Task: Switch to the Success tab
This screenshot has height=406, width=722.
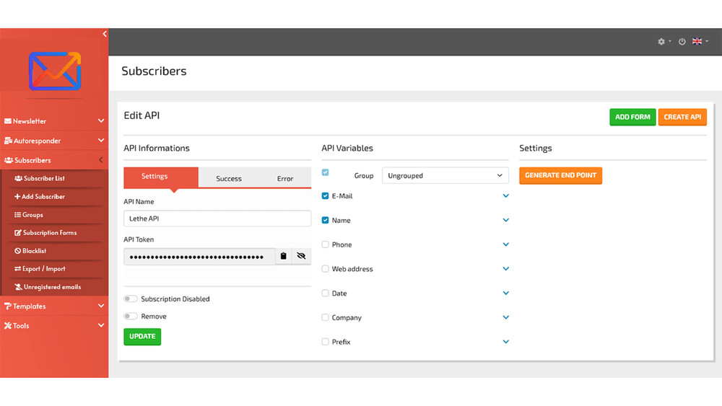Action: click(x=229, y=178)
